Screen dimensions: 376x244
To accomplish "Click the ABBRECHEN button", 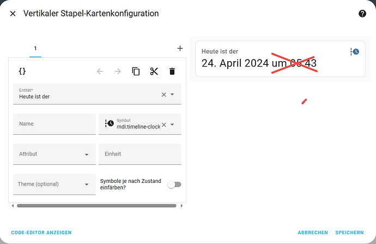I will point(313,233).
